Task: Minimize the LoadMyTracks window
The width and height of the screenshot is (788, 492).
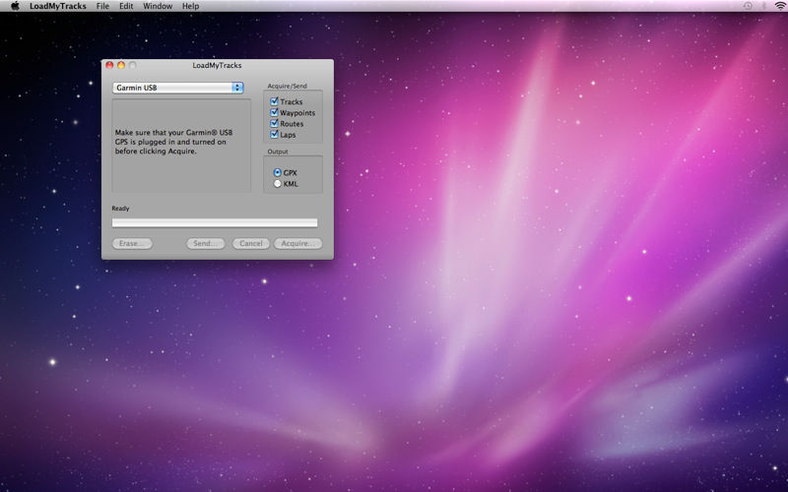Action: coord(121,65)
